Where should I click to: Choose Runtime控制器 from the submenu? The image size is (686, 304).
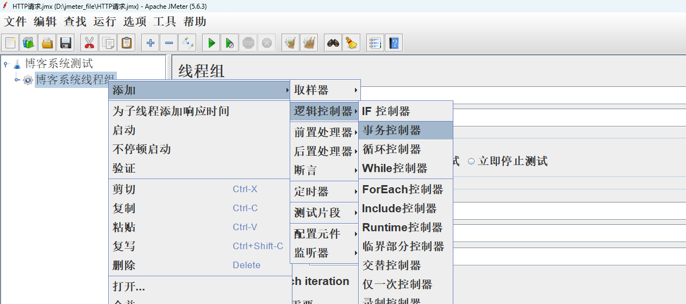pos(406,227)
